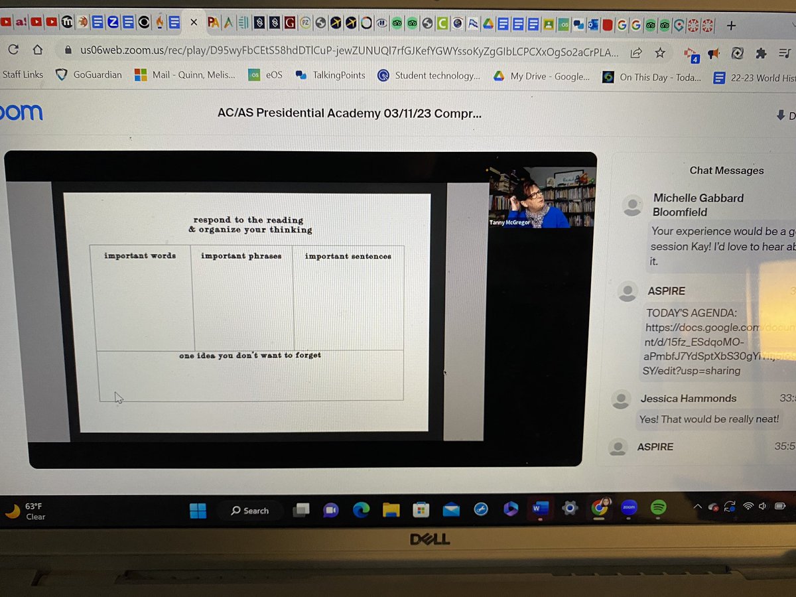Share this page from the address bar
This screenshot has width=796, height=597.
(635, 52)
